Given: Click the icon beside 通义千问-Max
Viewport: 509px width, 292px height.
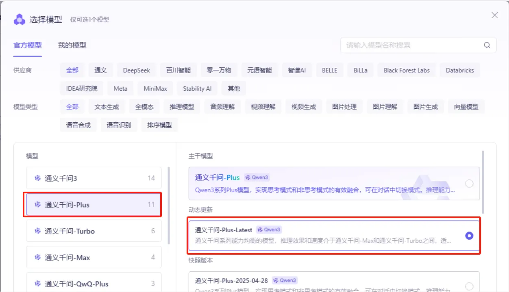Looking at the screenshot, I should [x=38, y=257].
